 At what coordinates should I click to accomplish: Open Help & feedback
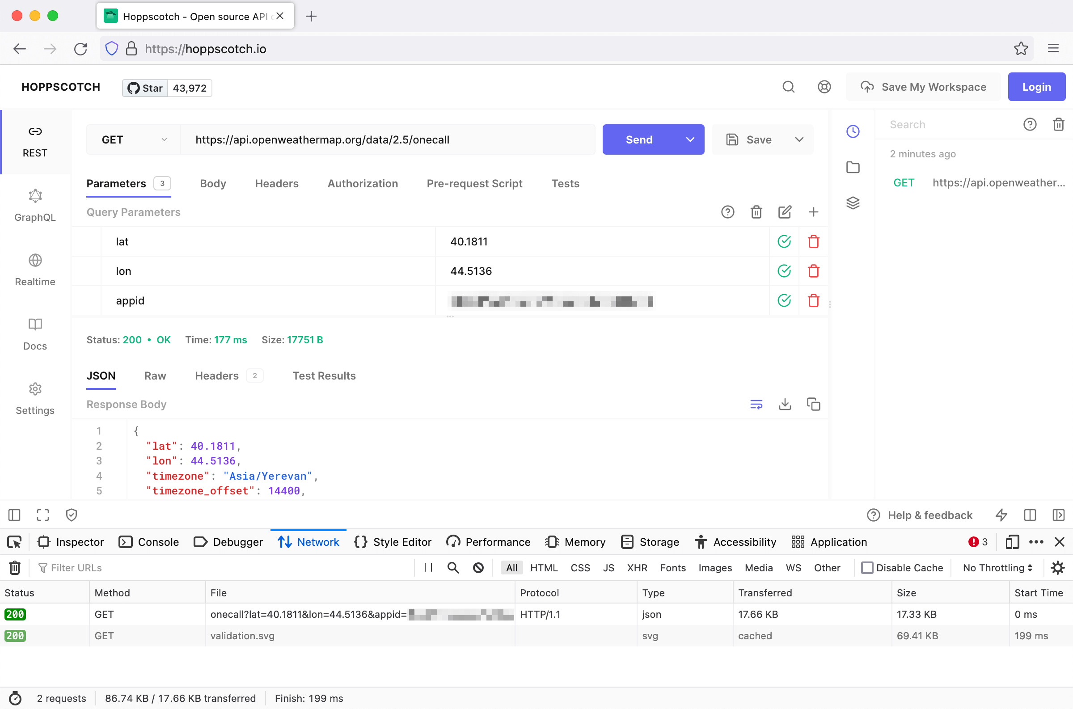919,515
